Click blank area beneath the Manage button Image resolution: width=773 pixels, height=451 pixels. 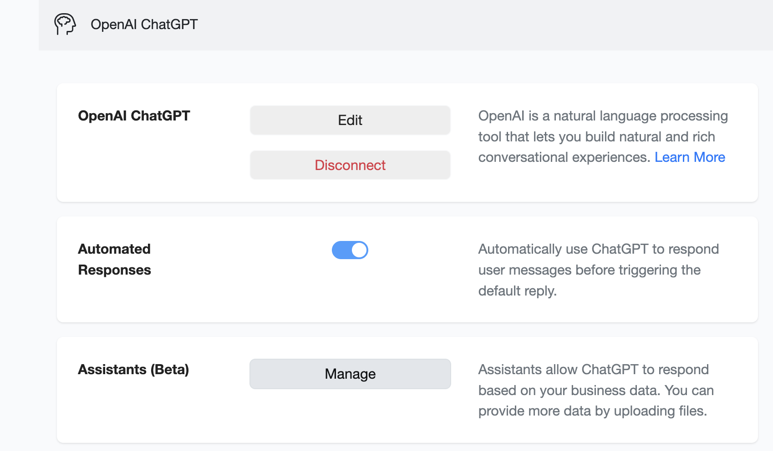tap(350, 418)
